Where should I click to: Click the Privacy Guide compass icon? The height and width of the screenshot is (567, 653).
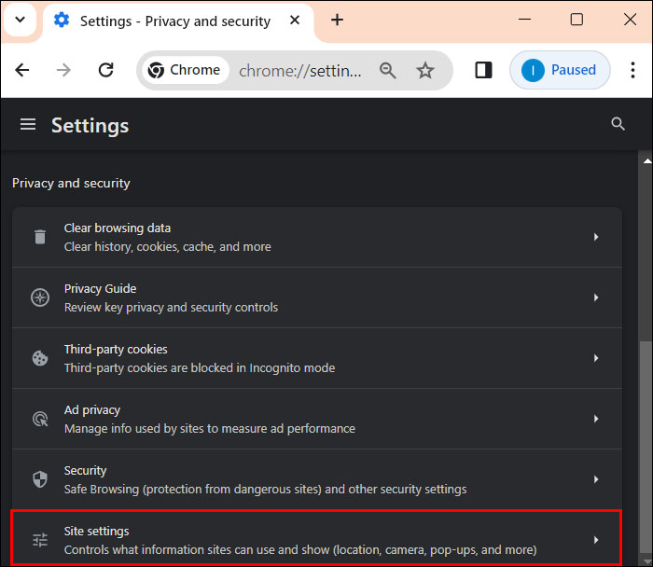tap(40, 297)
